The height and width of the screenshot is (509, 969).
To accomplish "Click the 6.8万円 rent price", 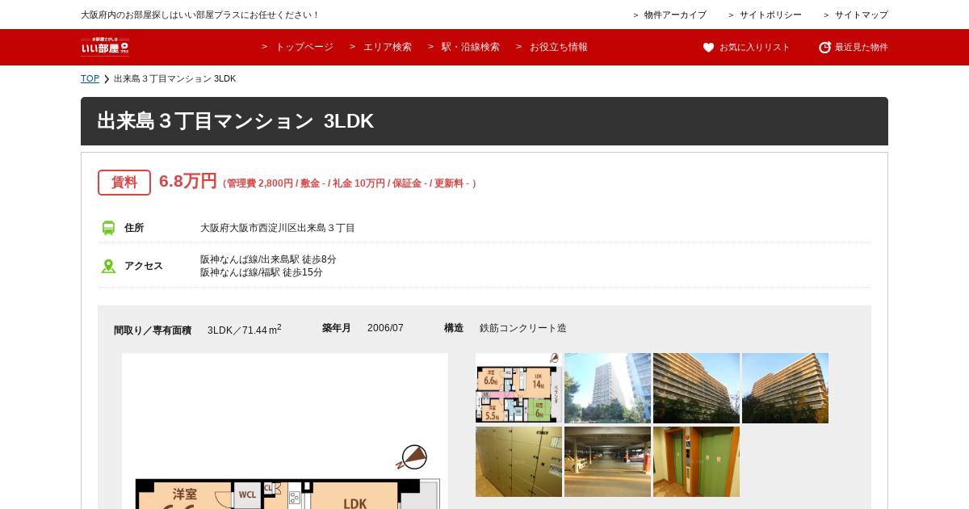I will coord(188,181).
